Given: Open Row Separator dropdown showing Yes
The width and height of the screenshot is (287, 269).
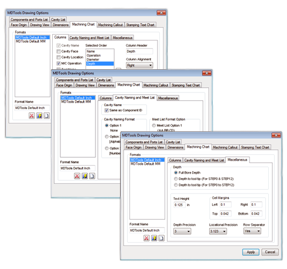Looking at the screenshot, I should coord(252,231).
